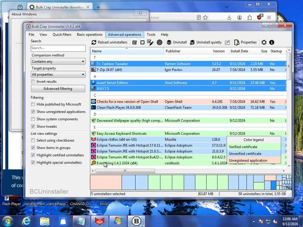This screenshot has height=227, width=303.
Task: Open settings gear in the toolbar
Action: (x=264, y=42)
